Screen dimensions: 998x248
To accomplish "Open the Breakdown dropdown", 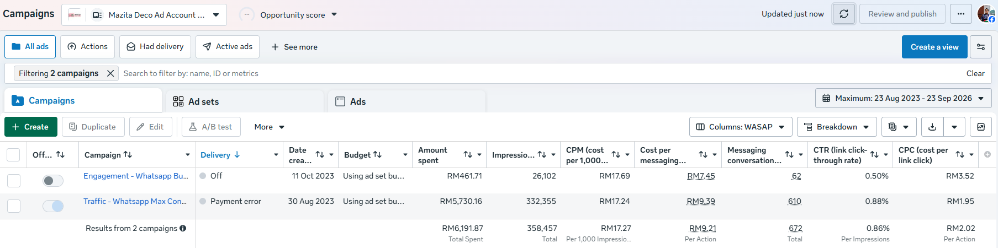I will (x=837, y=127).
